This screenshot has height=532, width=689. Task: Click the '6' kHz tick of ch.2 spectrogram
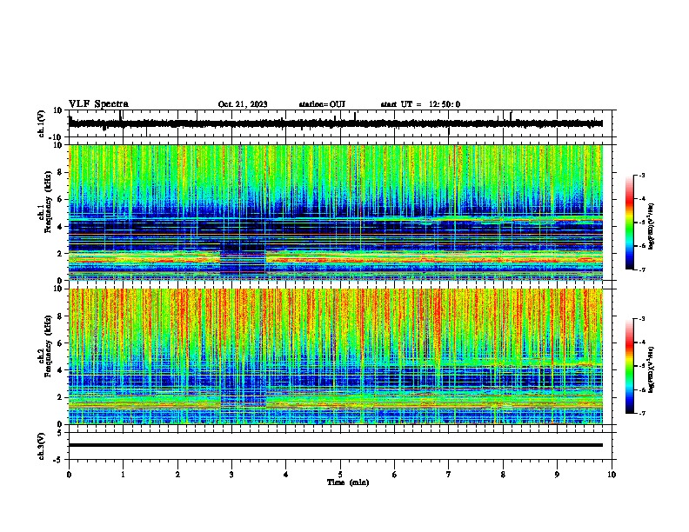60,343
